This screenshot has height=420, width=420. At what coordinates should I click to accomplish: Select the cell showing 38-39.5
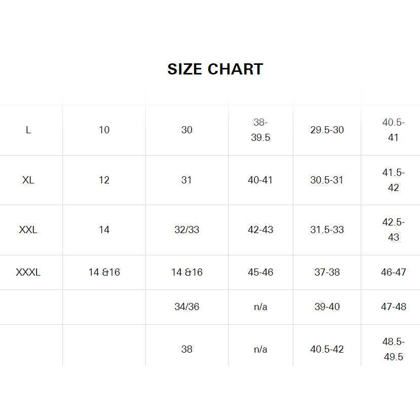260,130
